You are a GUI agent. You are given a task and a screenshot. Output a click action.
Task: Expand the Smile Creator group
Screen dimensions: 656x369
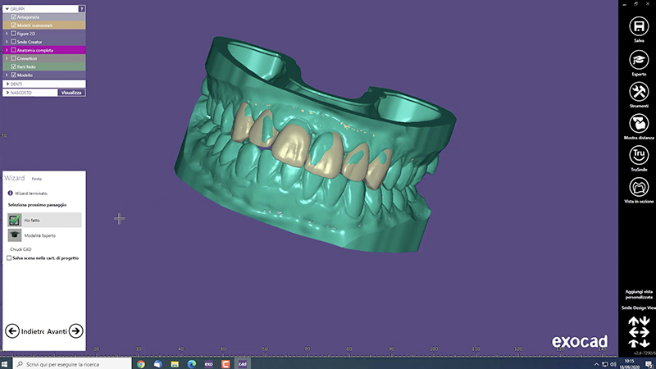coord(7,42)
